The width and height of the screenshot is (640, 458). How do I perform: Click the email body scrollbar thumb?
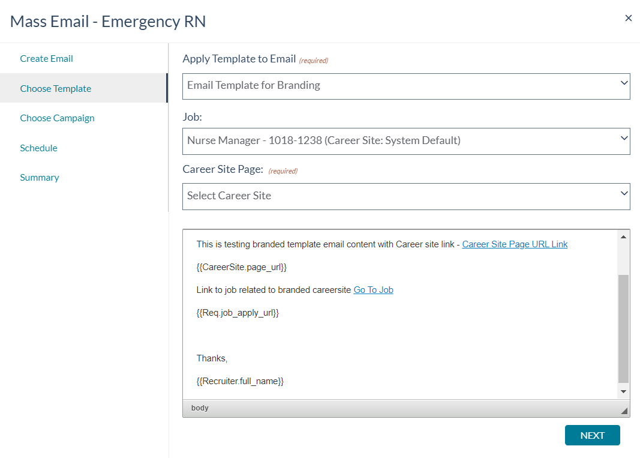tap(623, 329)
